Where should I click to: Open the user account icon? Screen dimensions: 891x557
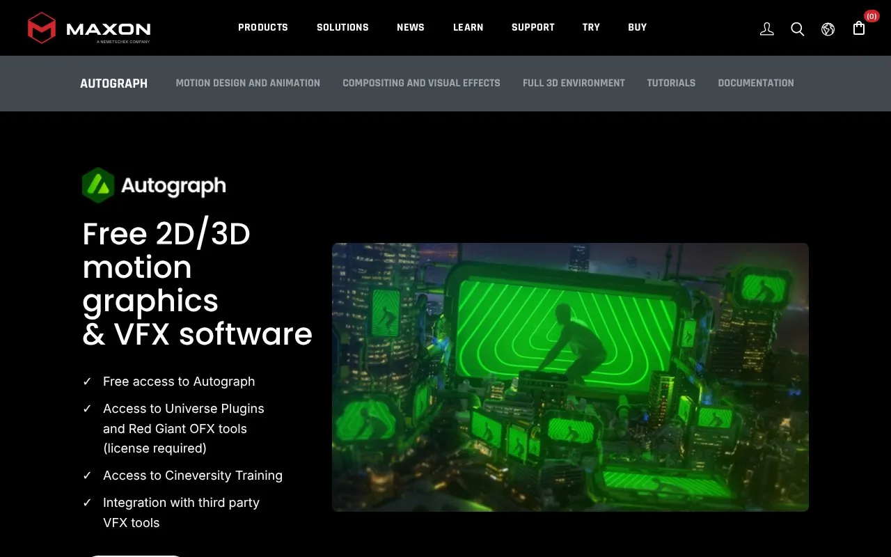coord(767,29)
